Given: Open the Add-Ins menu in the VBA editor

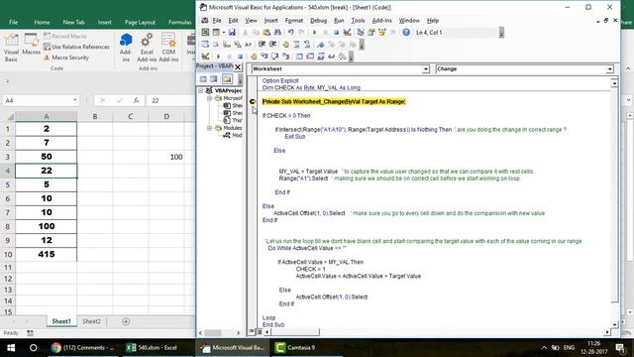Looking at the screenshot, I should click(x=381, y=20).
